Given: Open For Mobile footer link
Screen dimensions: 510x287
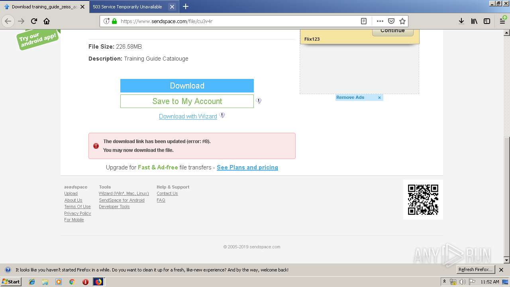Looking at the screenshot, I should click(x=74, y=220).
